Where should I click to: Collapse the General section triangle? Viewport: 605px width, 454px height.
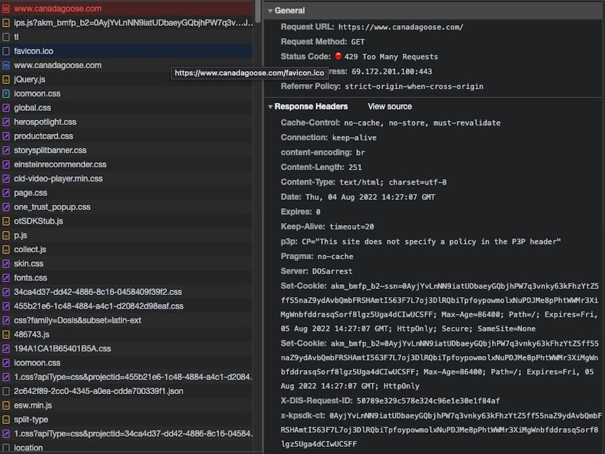click(x=270, y=11)
